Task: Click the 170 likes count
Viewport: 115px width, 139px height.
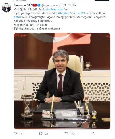Action: [x=72, y=134]
